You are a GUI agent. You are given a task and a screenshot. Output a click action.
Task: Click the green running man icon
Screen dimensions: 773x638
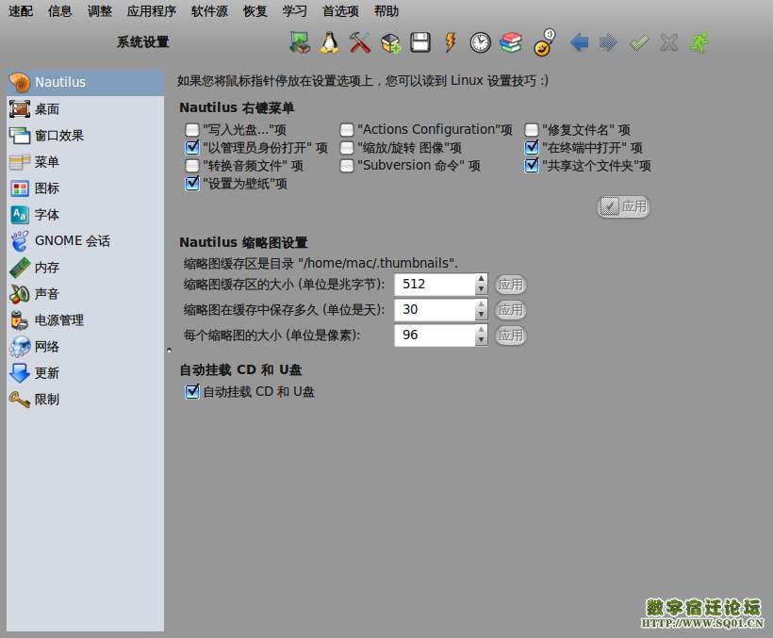(x=699, y=42)
